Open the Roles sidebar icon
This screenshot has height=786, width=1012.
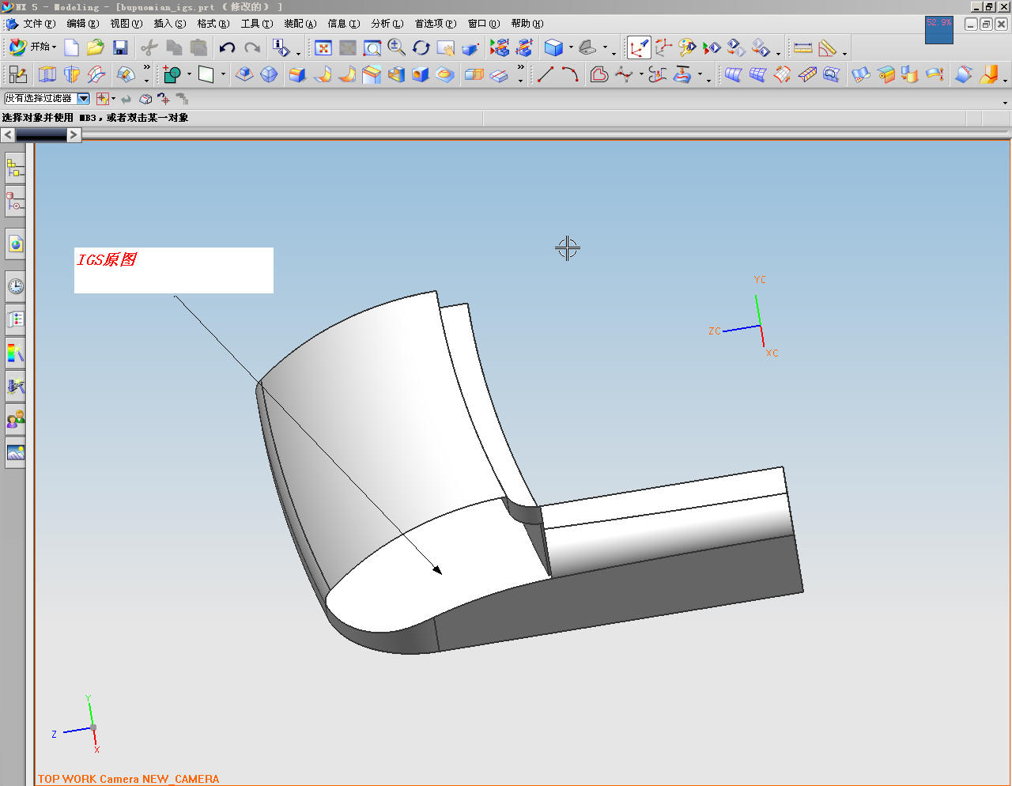tap(15, 418)
